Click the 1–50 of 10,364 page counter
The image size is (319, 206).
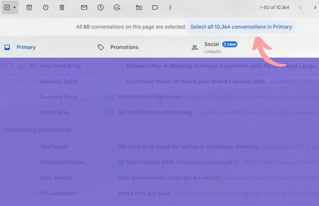coord(274,7)
